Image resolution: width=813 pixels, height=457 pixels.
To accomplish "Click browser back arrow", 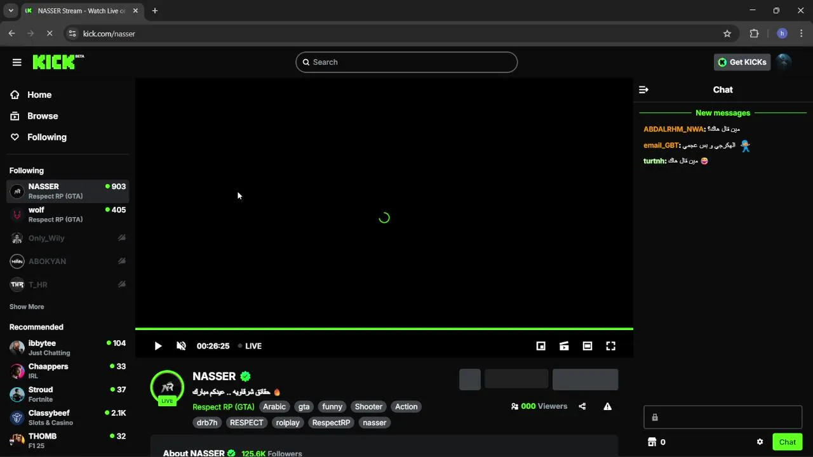I will (11, 34).
